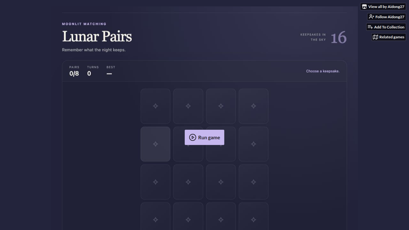Flip the third card in the third row
Image resolution: width=409 pixels, height=230 pixels.
coord(221,182)
